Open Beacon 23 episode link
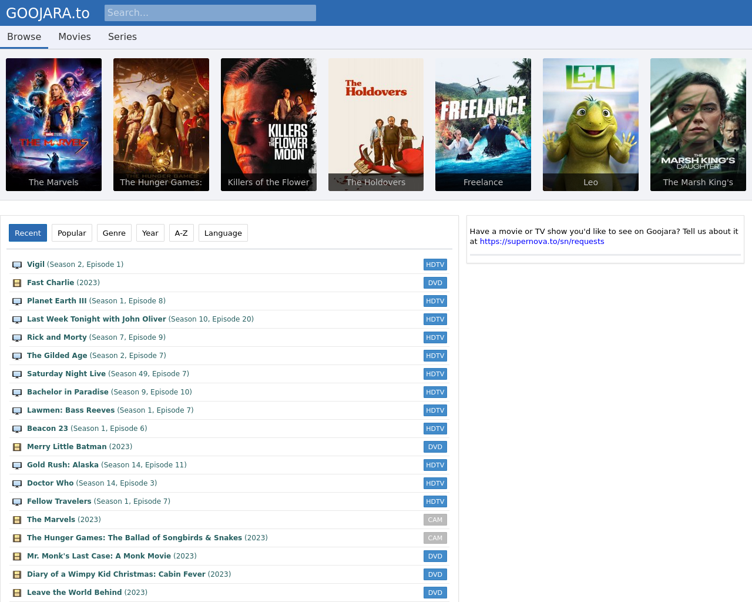The image size is (752, 602). pyautogui.click(x=87, y=429)
